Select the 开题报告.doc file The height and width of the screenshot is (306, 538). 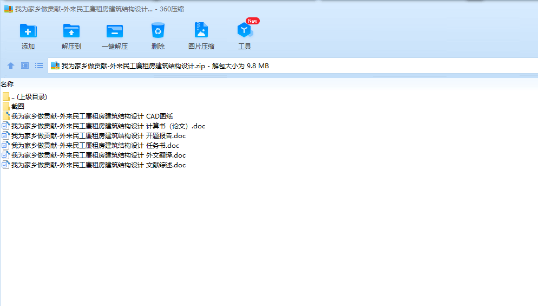coord(94,135)
